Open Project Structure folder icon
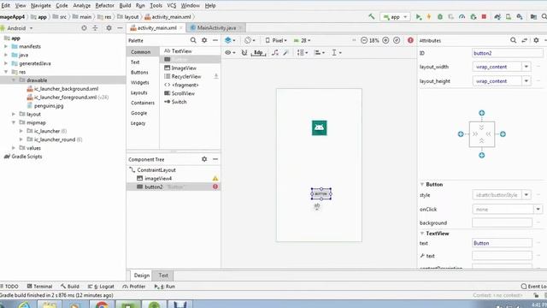Image resolution: width=547 pixels, height=308 pixels. [533, 16]
